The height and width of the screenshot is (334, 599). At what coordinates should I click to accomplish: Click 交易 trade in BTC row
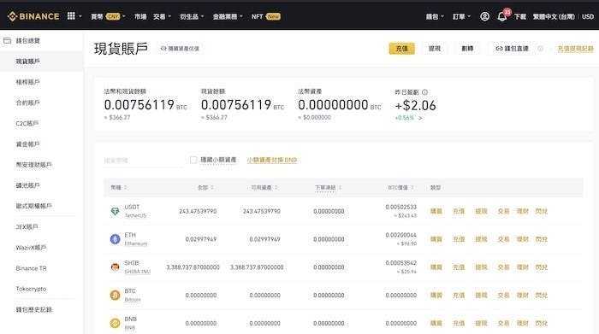[x=503, y=295]
